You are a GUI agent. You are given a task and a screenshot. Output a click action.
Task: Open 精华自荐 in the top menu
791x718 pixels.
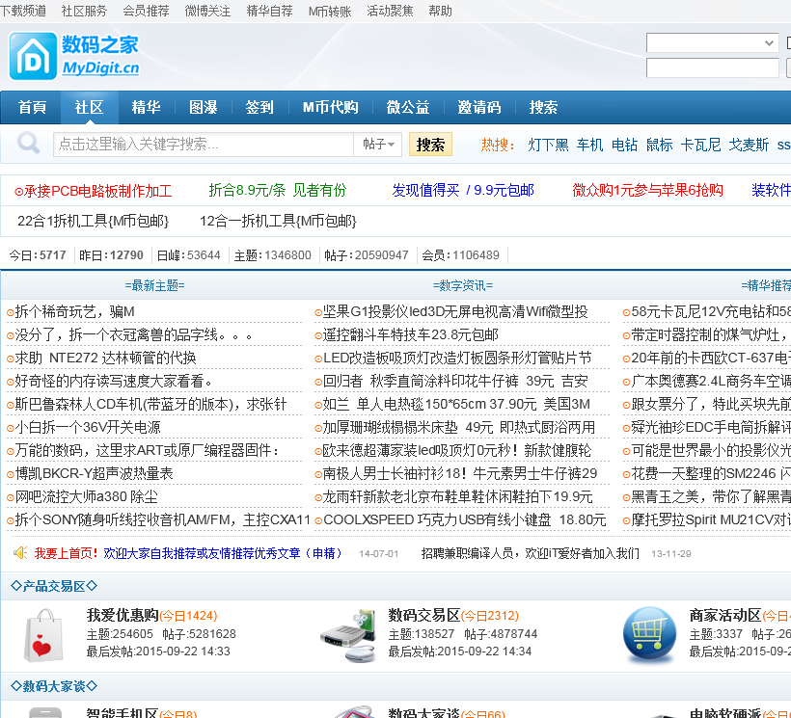(x=269, y=11)
